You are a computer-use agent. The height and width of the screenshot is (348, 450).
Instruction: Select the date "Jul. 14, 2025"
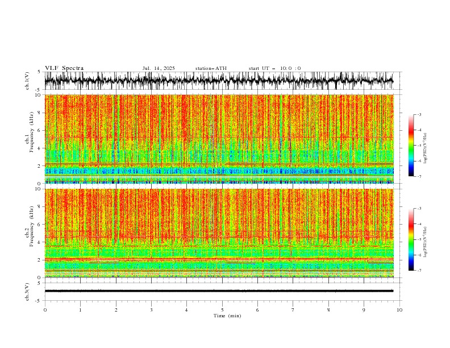tap(159, 68)
